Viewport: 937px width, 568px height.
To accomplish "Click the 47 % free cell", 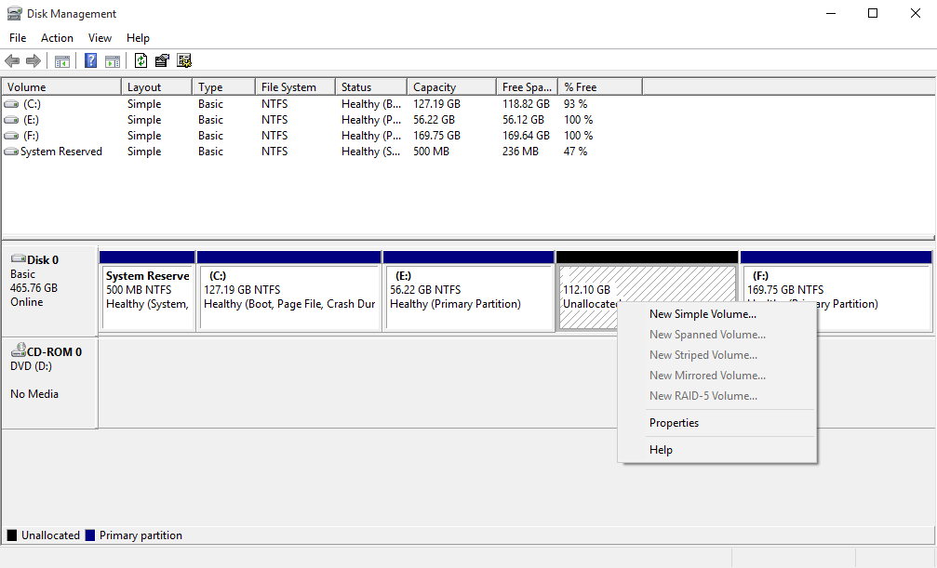I will click(x=575, y=152).
